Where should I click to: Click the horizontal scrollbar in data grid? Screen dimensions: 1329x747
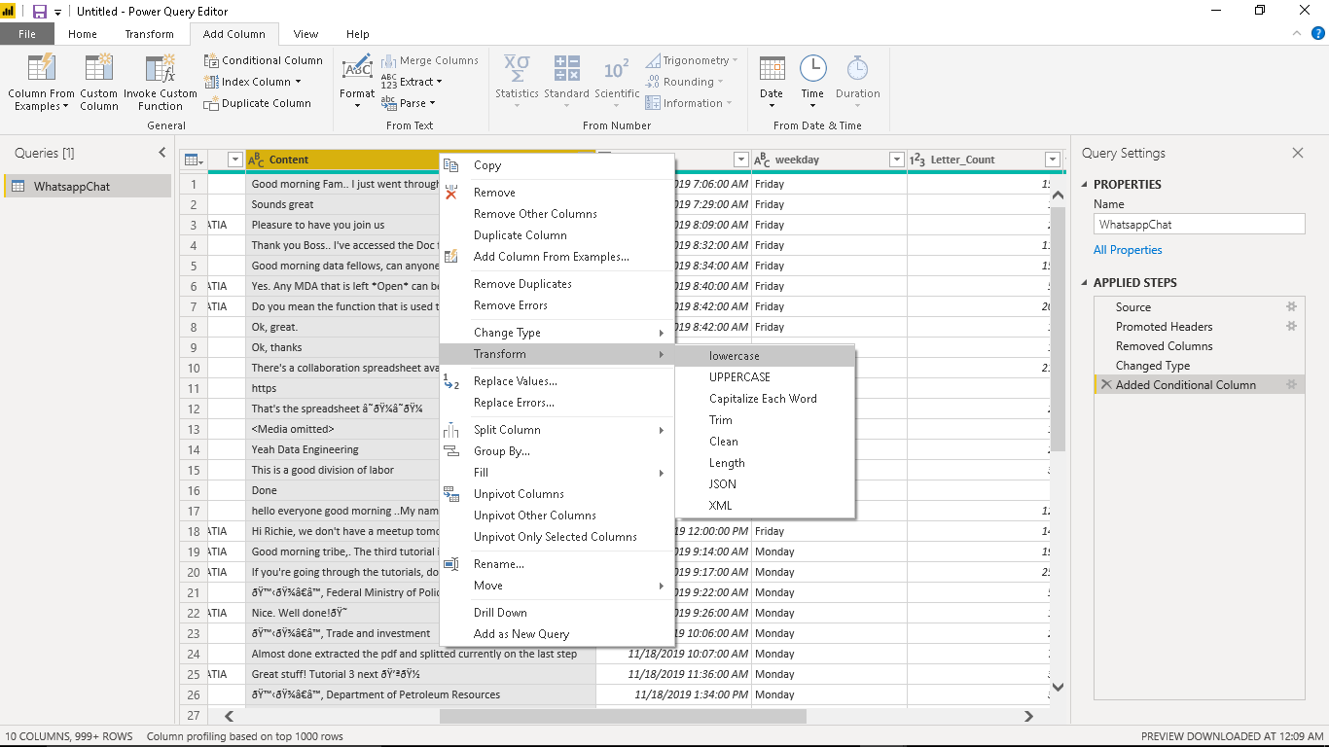pyautogui.click(x=623, y=717)
